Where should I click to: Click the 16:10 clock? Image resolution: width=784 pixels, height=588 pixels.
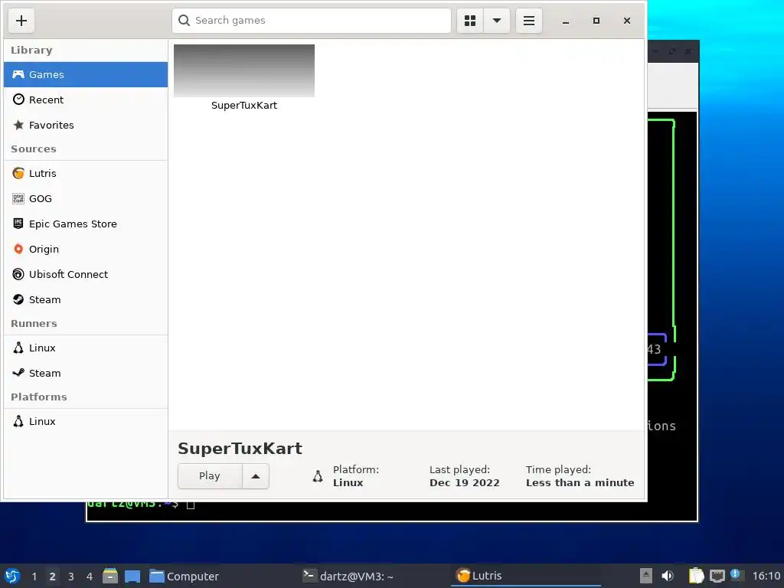pyautogui.click(x=766, y=577)
